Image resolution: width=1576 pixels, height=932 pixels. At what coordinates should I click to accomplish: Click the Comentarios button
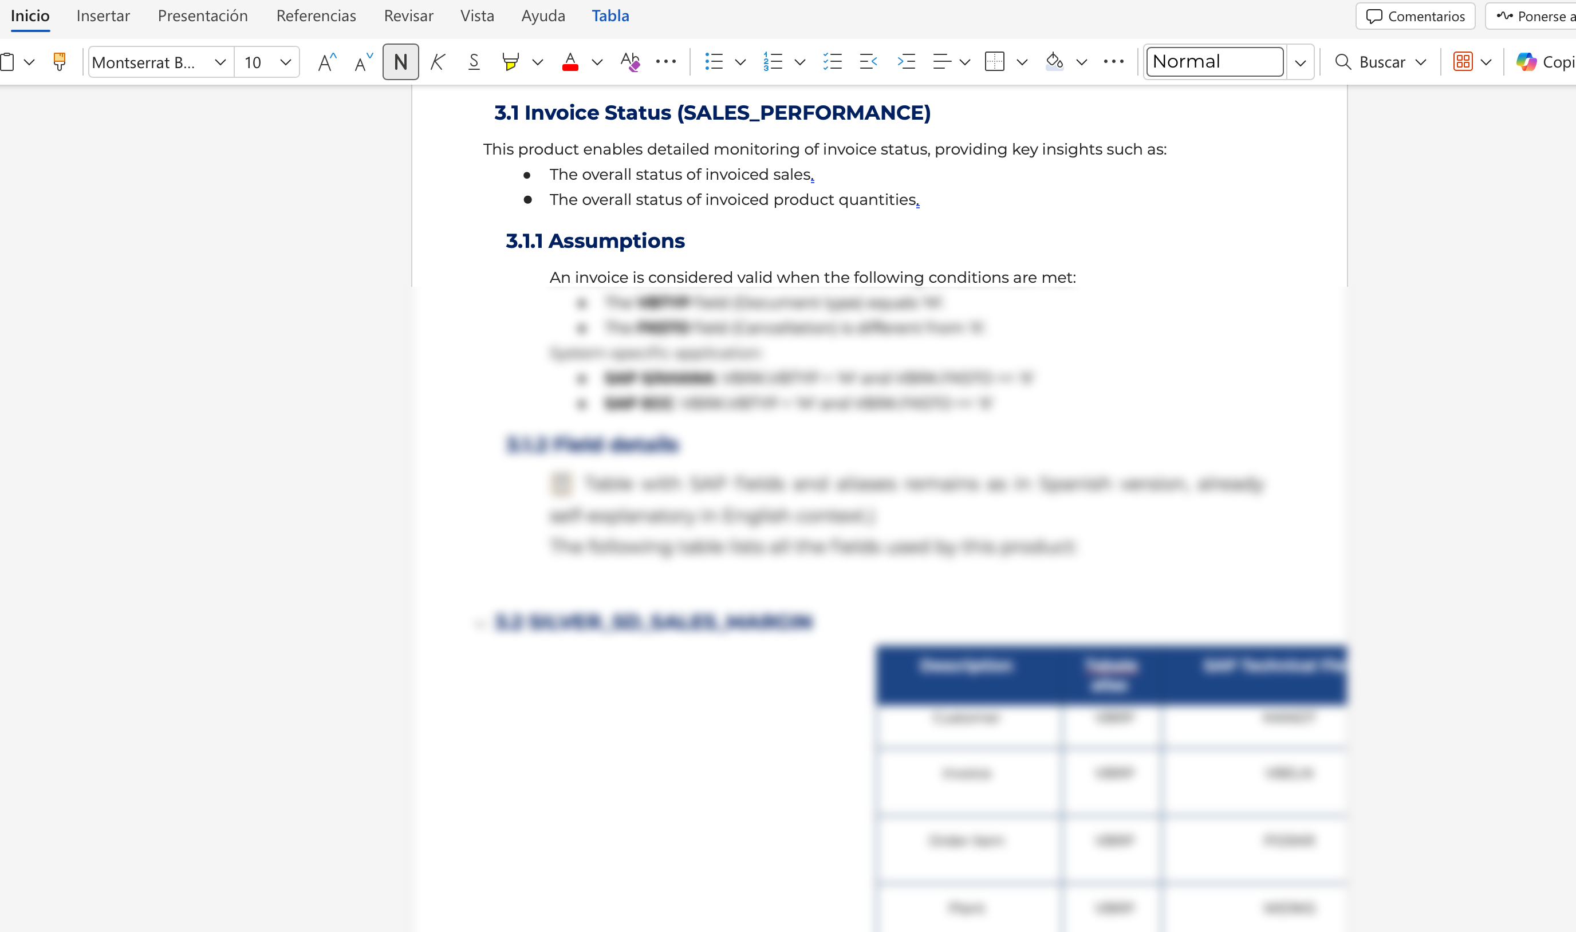click(x=1415, y=17)
